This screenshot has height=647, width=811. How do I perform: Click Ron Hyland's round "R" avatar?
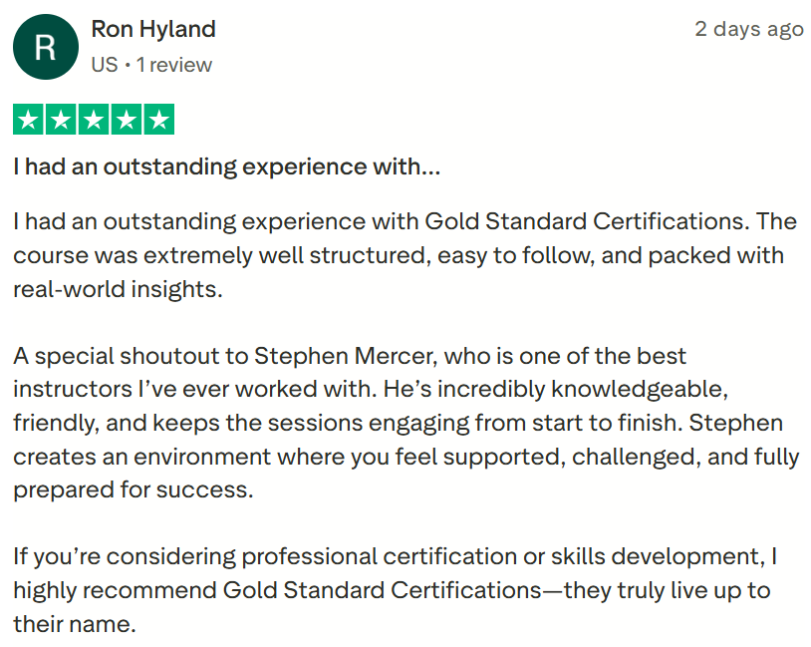click(45, 47)
